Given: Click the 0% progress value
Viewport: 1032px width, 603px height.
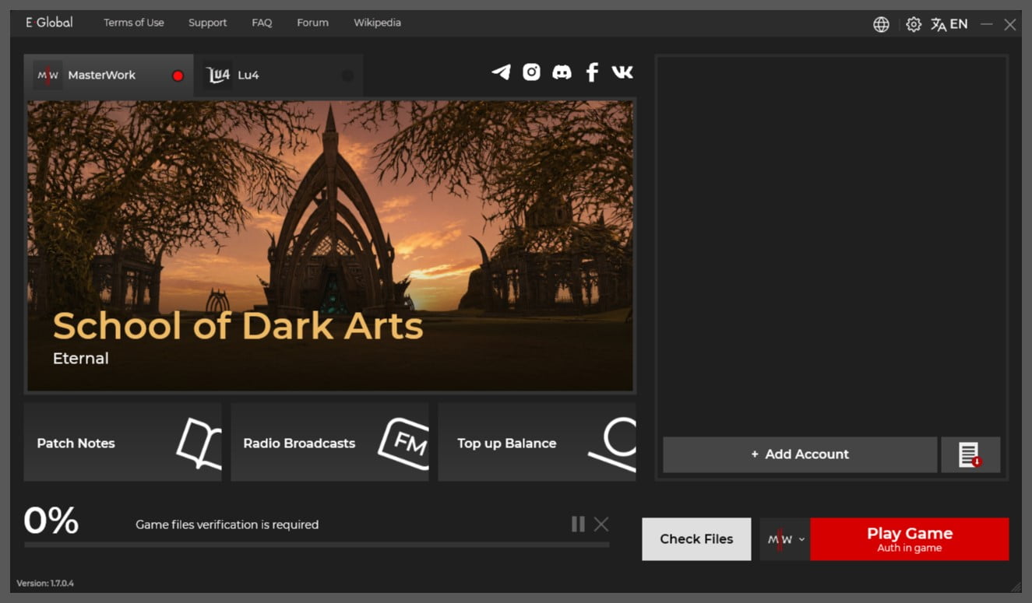Looking at the screenshot, I should click(x=51, y=520).
